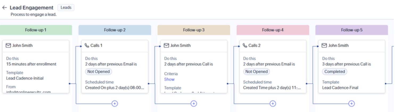
Task: Click the Not Opened badge in Calls 2
Action: point(257,71)
